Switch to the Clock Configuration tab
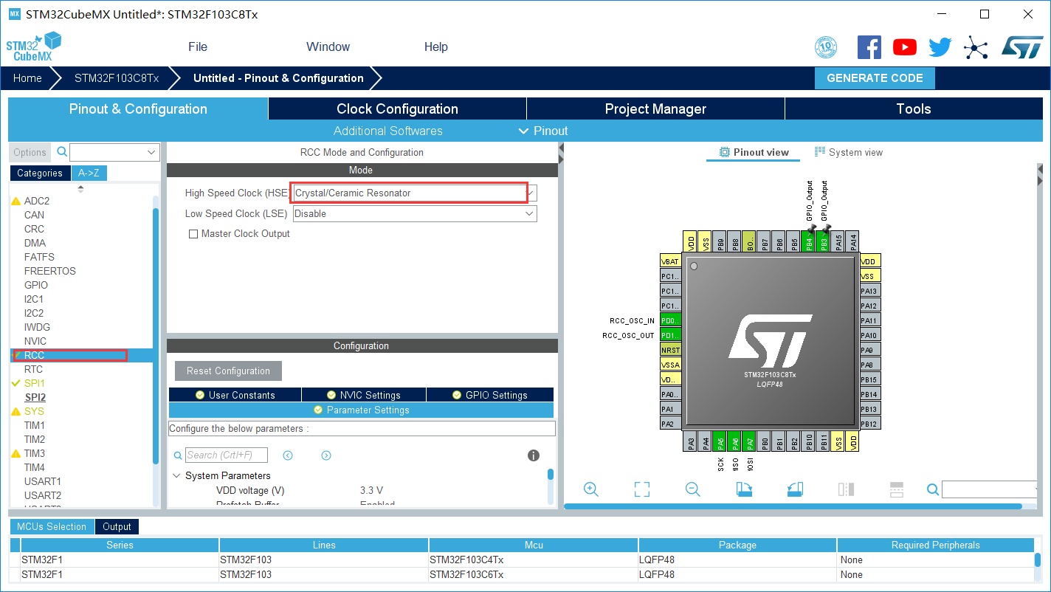 tap(397, 109)
